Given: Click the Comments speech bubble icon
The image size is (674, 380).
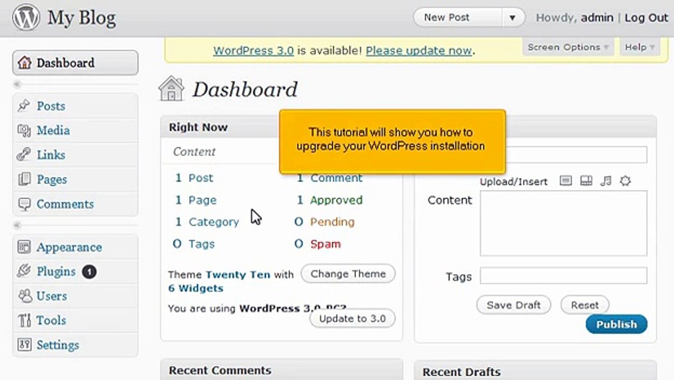Looking at the screenshot, I should click(24, 204).
